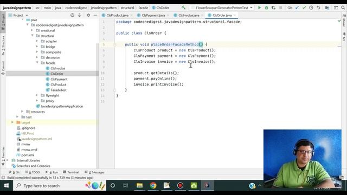
Task: Open Project Structure icon in toolbar
Action: click(x=327, y=8)
